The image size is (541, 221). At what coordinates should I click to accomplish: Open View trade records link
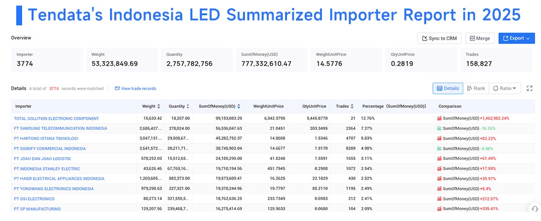point(135,88)
